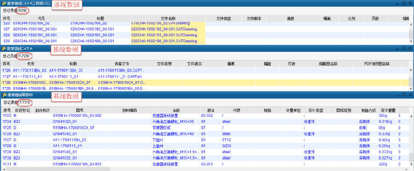The width and height of the screenshot is (414, 171).
Task: Select row number 527 in the drawing panel
Action: (x=6, y=29)
